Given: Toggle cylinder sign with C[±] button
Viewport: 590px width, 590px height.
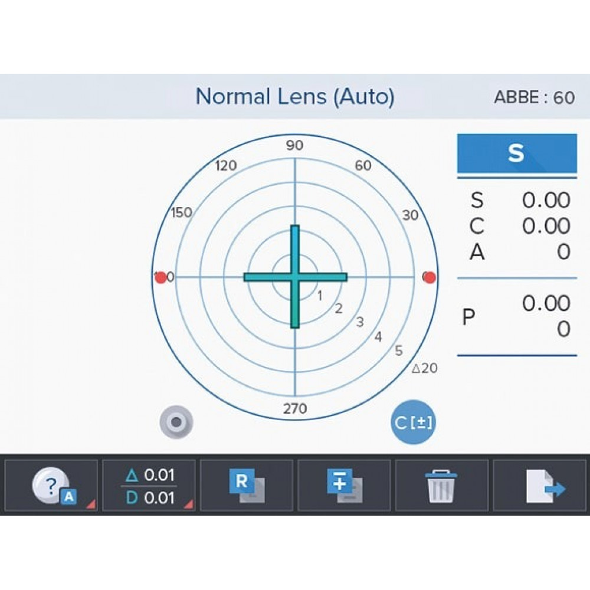Looking at the screenshot, I should pos(414,423).
